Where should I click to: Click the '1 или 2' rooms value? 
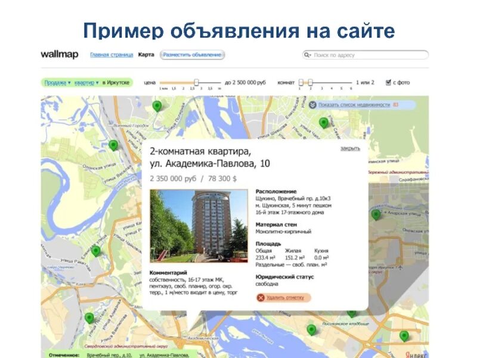365,82
